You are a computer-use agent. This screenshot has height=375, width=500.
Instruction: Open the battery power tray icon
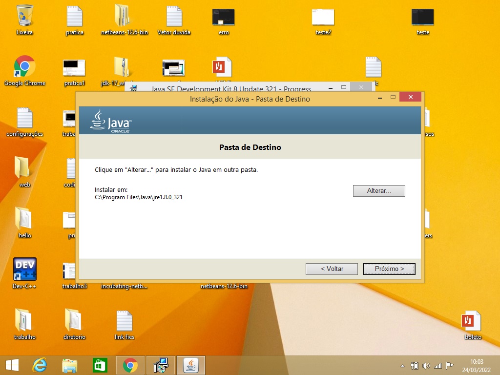coord(414,365)
